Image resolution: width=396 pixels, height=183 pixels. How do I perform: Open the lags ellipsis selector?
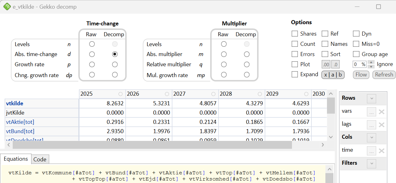371,125
